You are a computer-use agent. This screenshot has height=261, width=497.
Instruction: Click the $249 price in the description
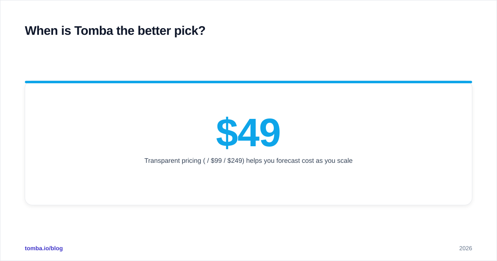coord(234,161)
